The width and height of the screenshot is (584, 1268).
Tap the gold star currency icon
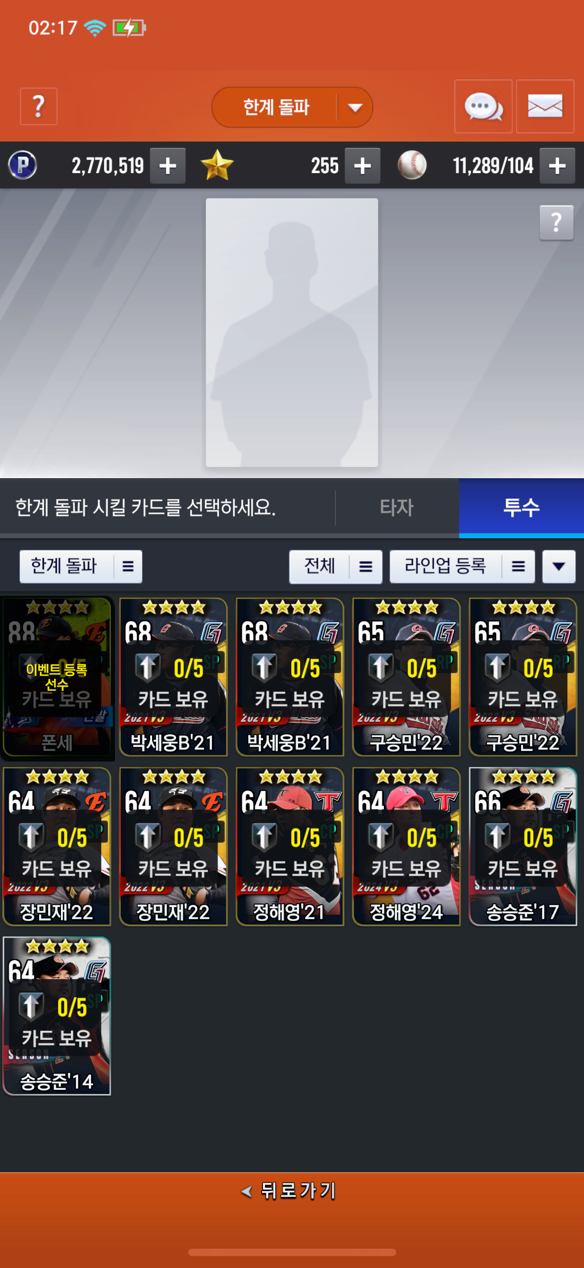point(217,165)
